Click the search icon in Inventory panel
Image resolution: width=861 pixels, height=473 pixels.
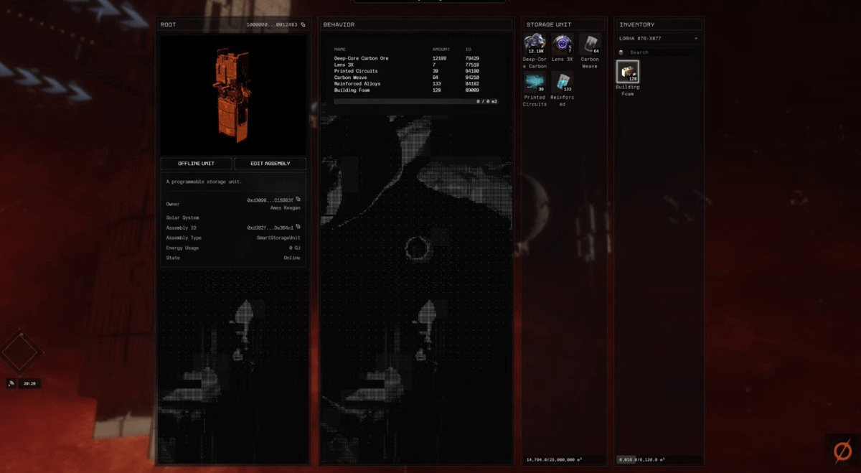621,52
